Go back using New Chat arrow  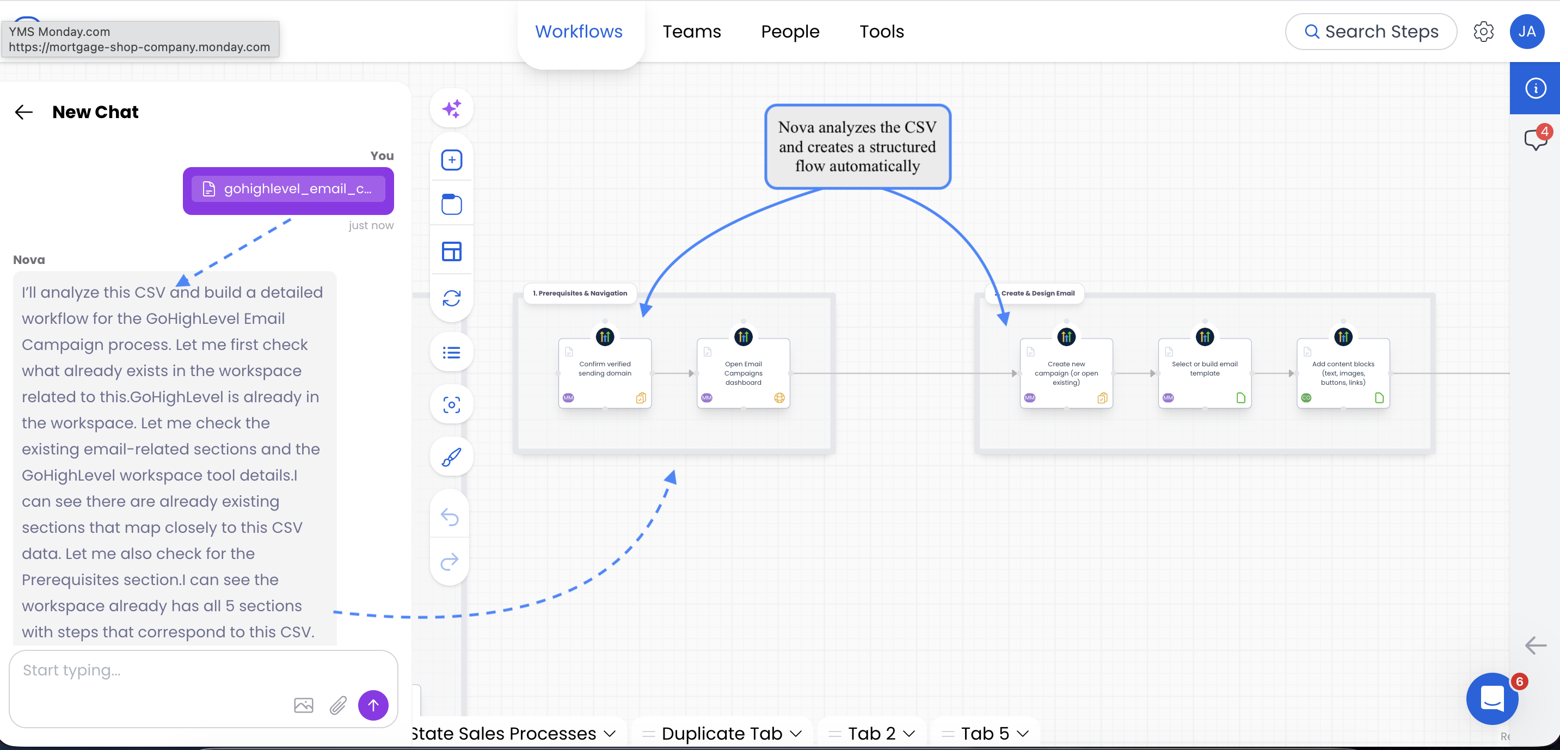[23, 112]
